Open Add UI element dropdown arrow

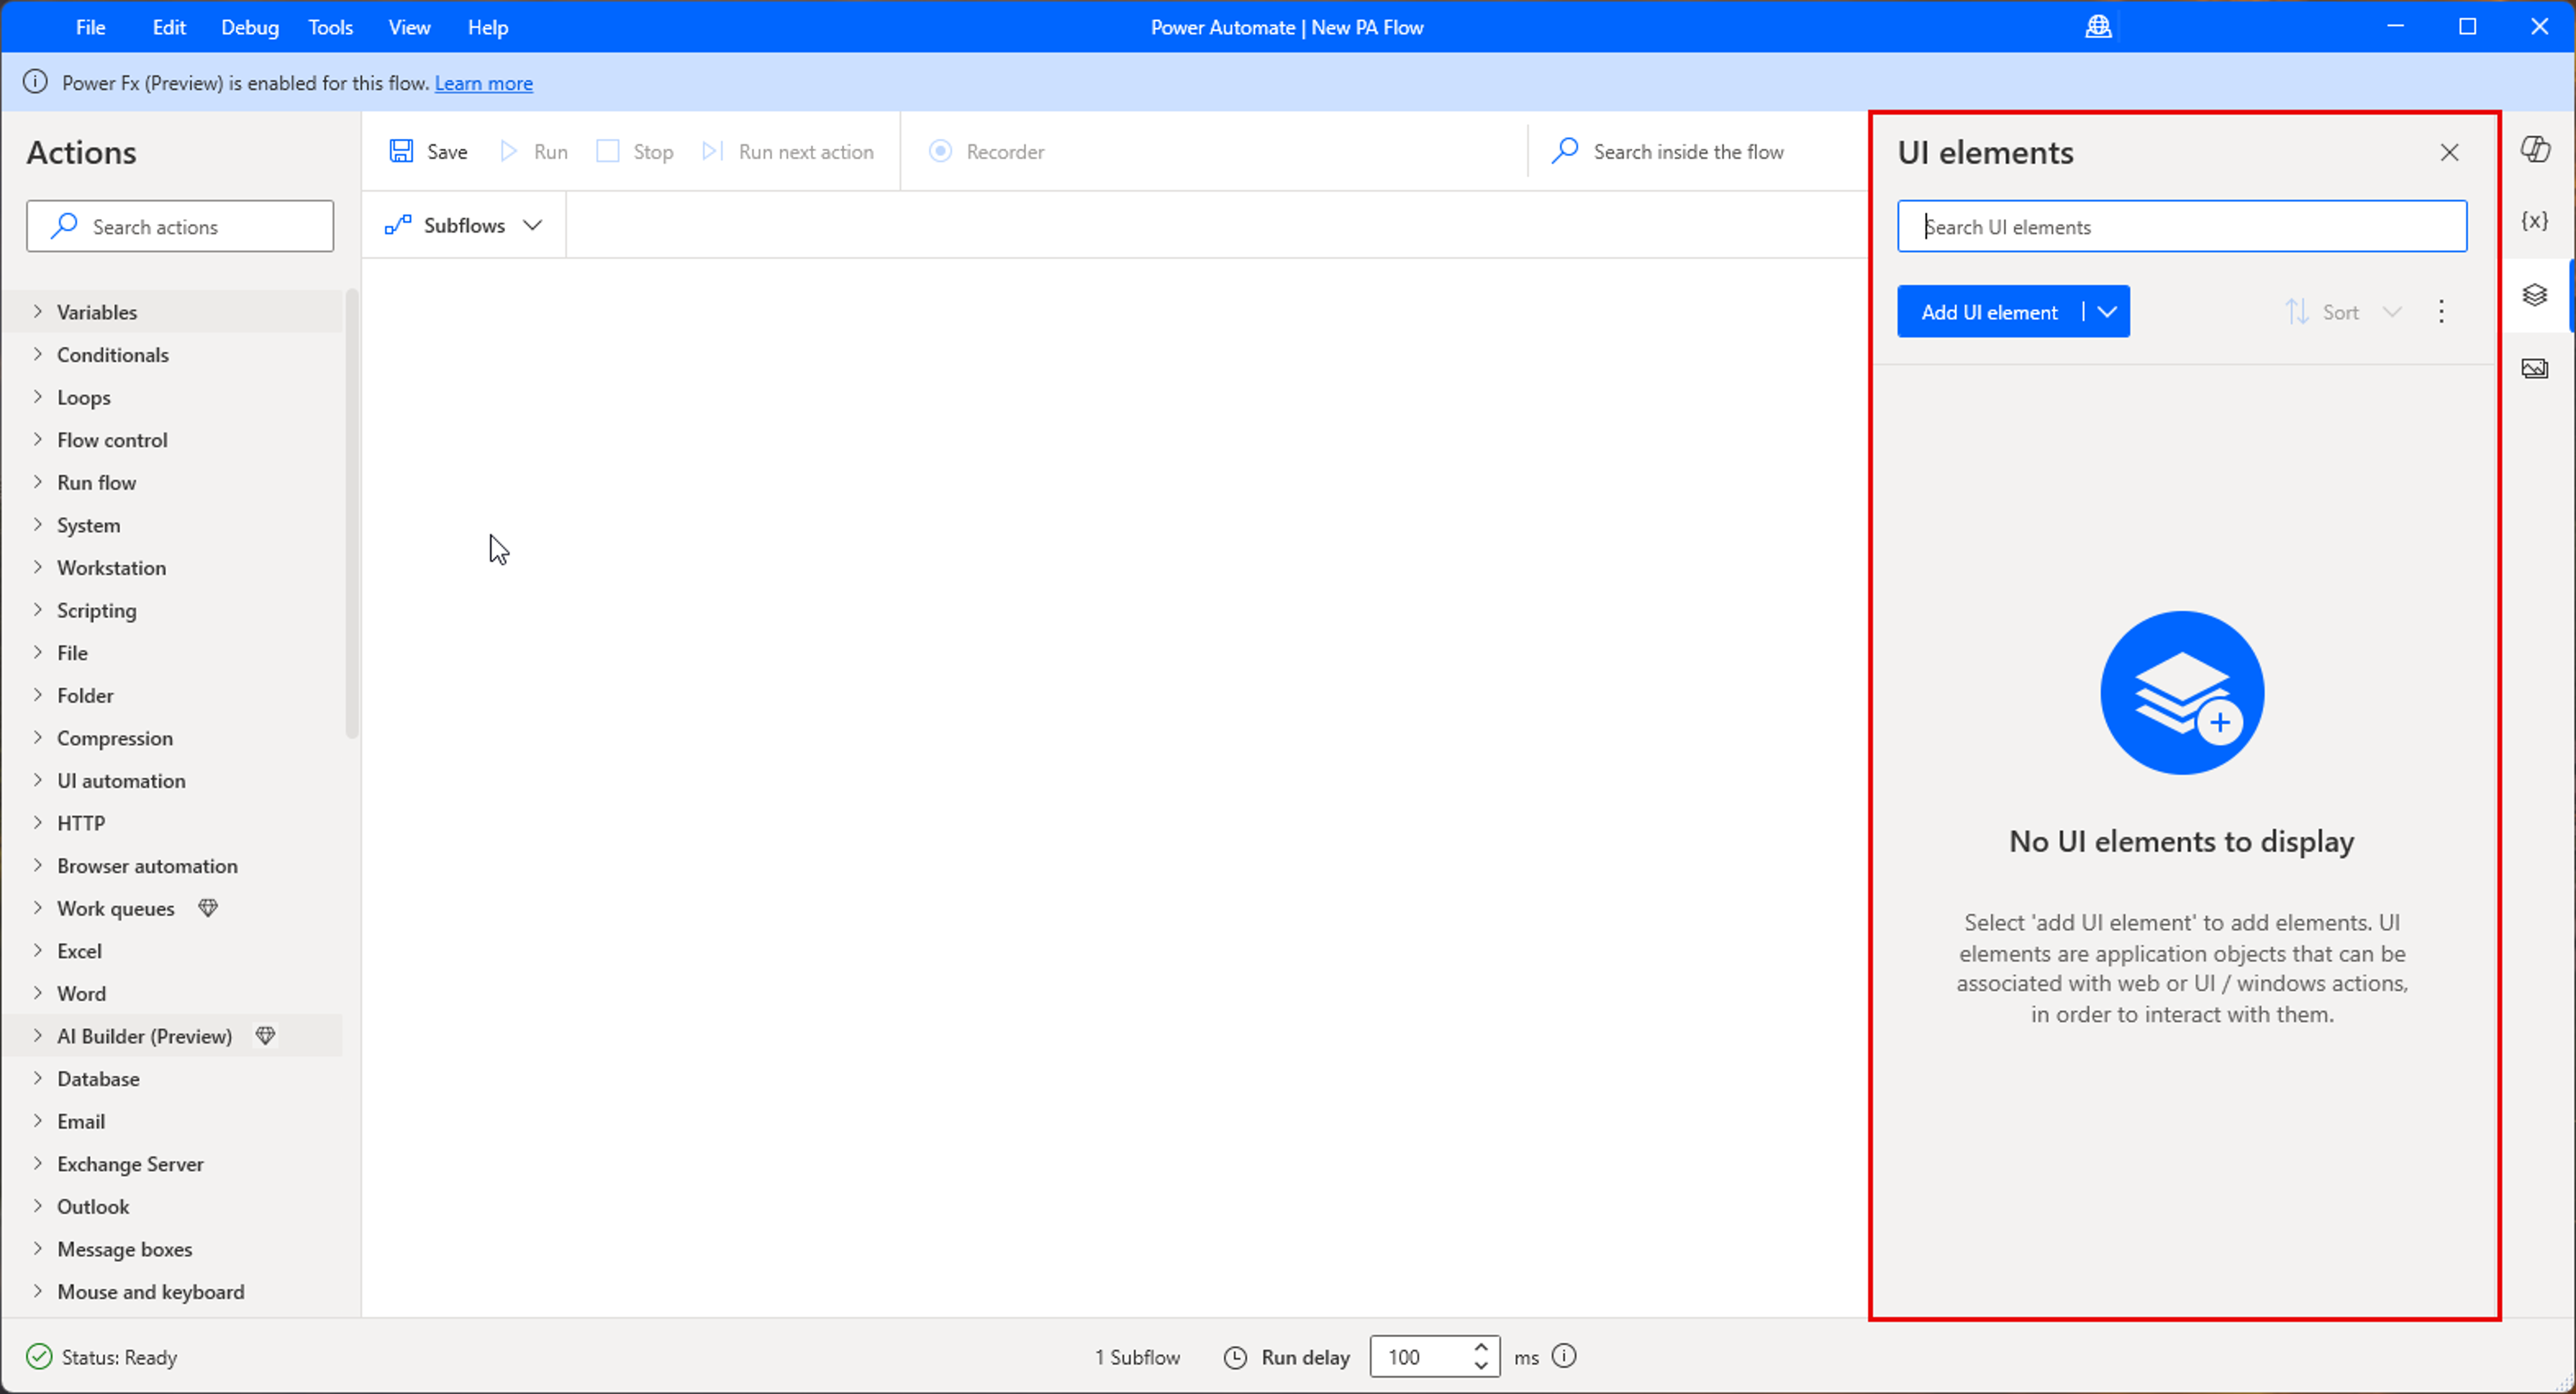(x=2107, y=312)
